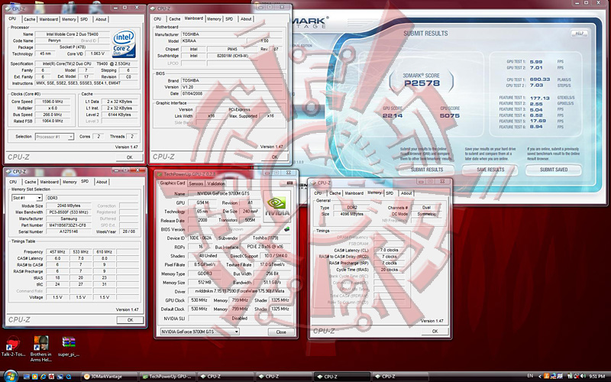Click OK in the CPU-Z Memory window
This screenshot has width=611, height=382.
(x=435, y=332)
